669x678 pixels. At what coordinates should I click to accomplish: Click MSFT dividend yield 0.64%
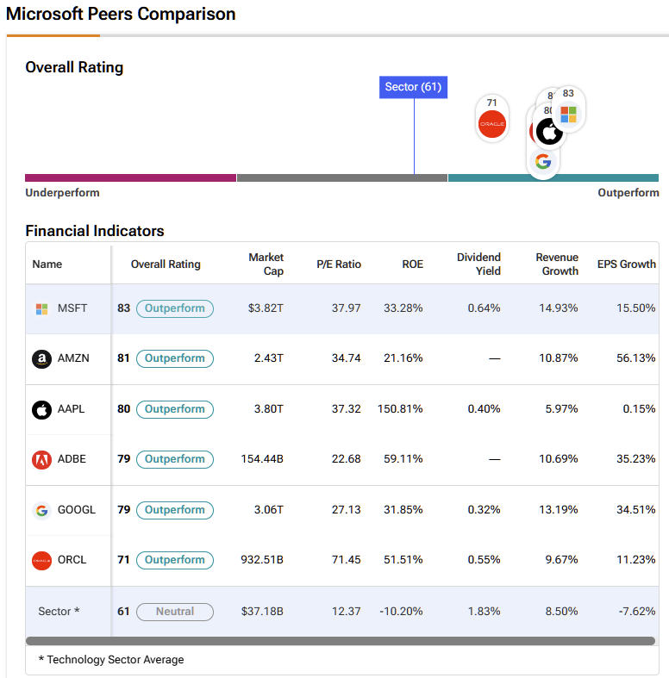click(484, 308)
